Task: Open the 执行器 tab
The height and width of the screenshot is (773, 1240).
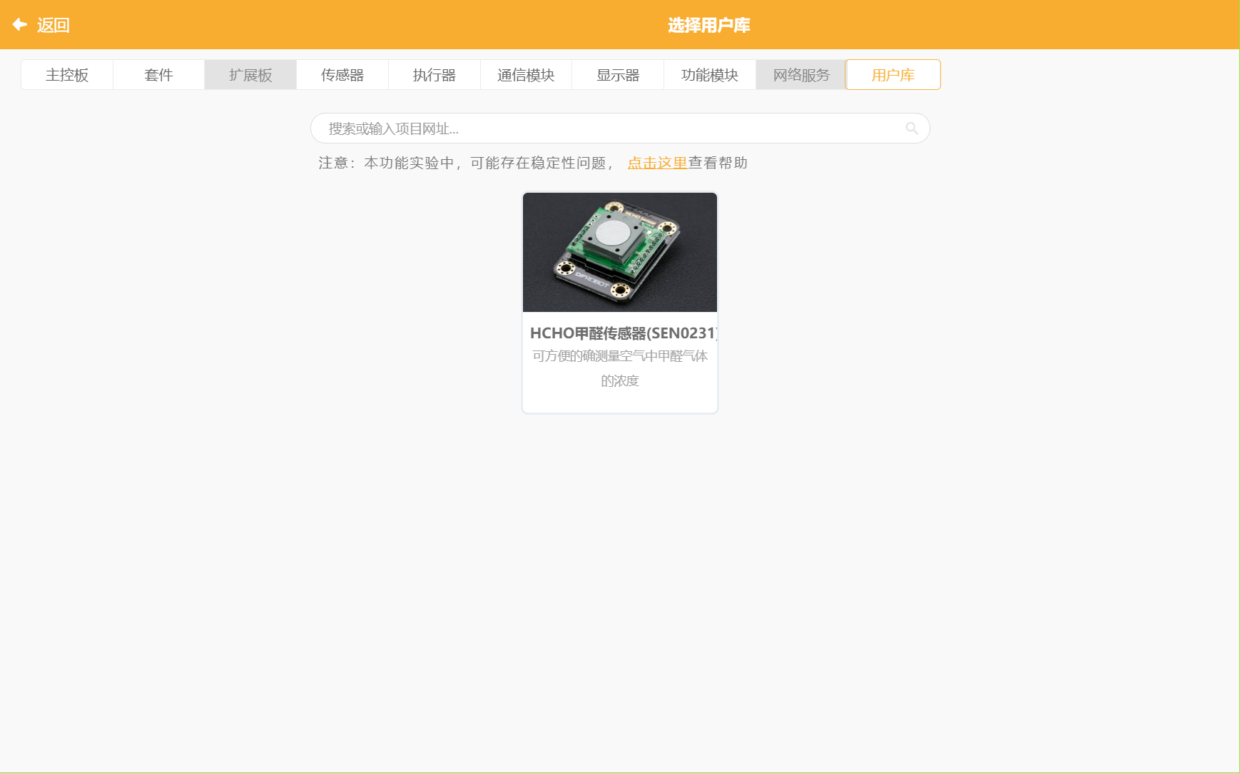Action: click(x=434, y=75)
